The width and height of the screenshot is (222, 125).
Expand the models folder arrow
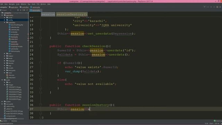[5, 68]
